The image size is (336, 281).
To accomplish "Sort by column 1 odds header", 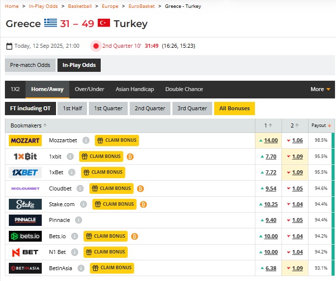I will pos(268,125).
